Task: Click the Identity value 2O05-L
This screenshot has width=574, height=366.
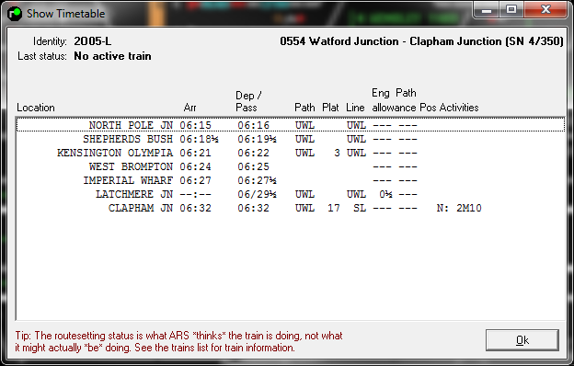Action: [x=93, y=41]
